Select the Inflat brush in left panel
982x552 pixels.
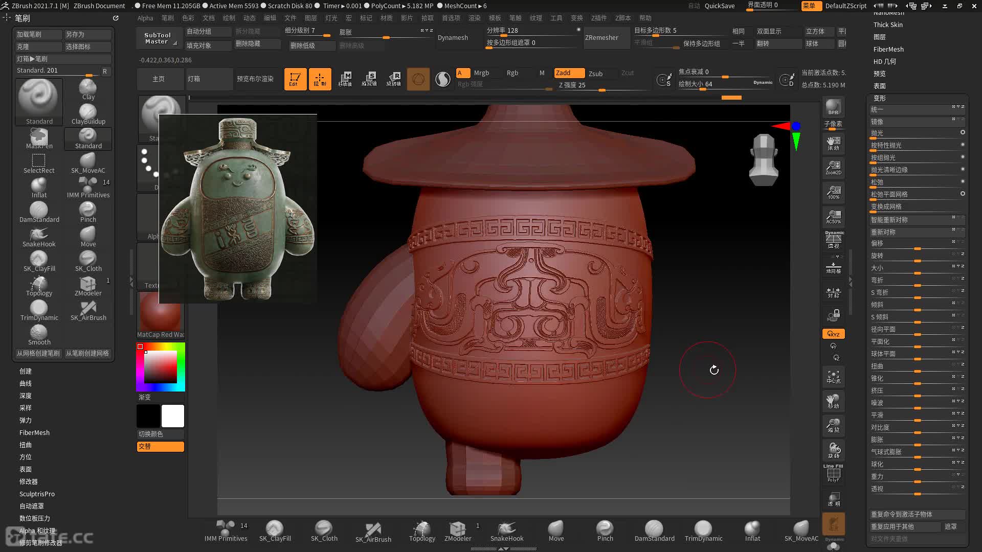pyautogui.click(x=39, y=188)
